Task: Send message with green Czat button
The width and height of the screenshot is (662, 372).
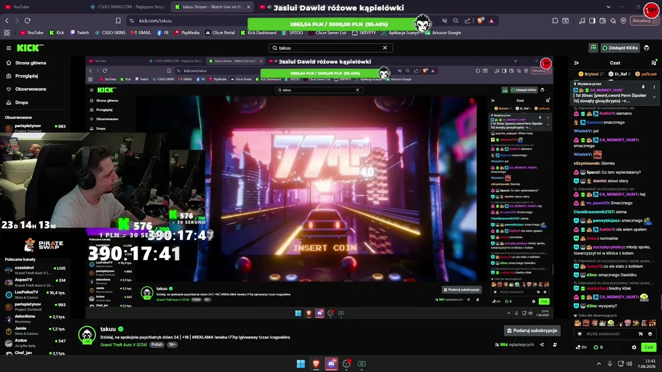Action: tap(649, 347)
